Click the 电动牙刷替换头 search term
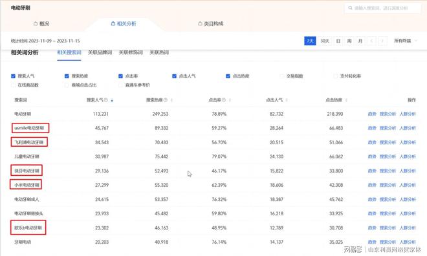Screen dimensions: 427x256 tap(28, 213)
